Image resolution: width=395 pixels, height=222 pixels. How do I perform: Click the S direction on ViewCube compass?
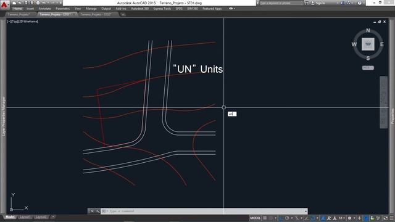coord(368,58)
